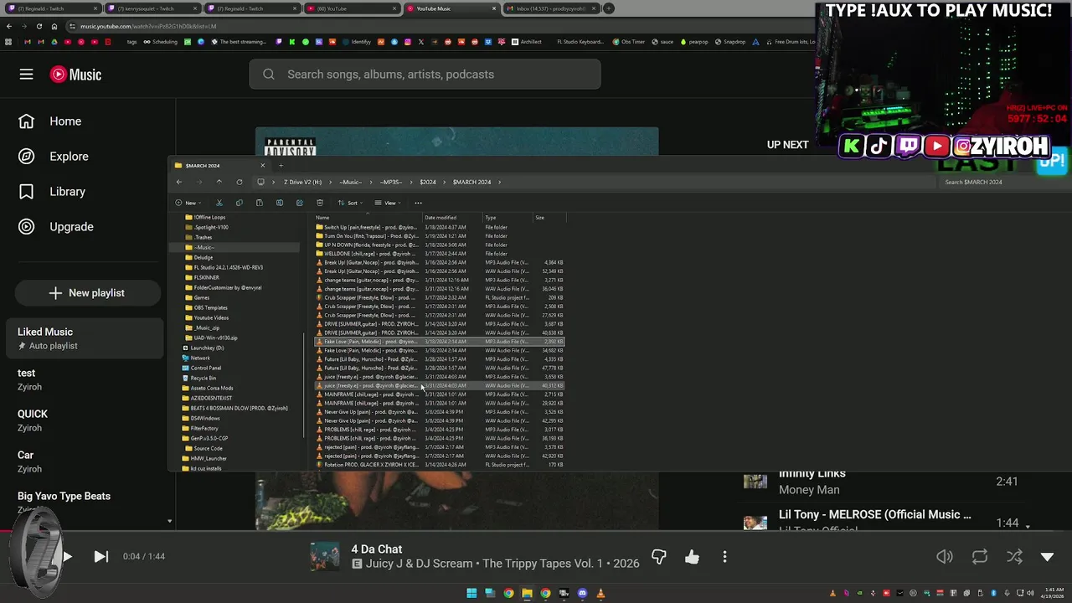Cut selected file in Explorer toolbar
The width and height of the screenshot is (1072, 603).
point(219,203)
